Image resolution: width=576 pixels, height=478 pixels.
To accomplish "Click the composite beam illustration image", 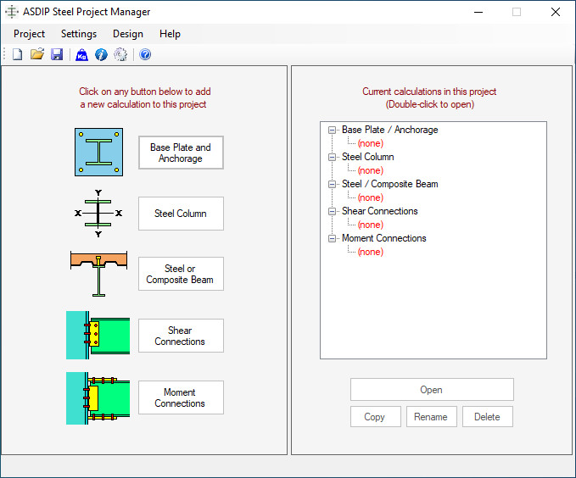I will [x=98, y=274].
